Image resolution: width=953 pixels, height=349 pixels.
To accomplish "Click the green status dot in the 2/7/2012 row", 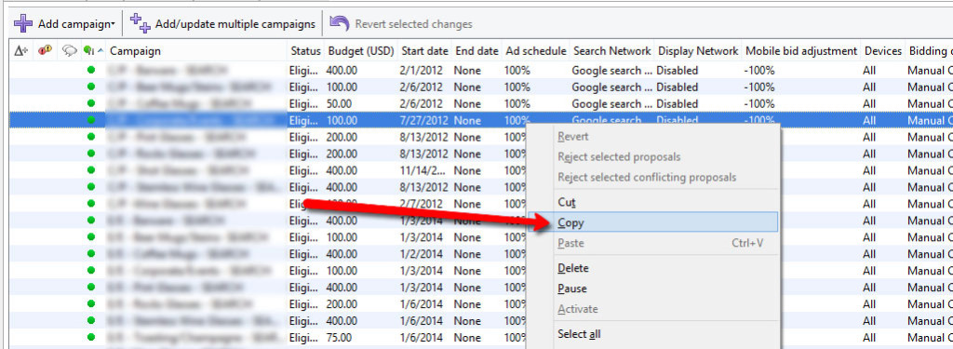I will click(x=91, y=203).
